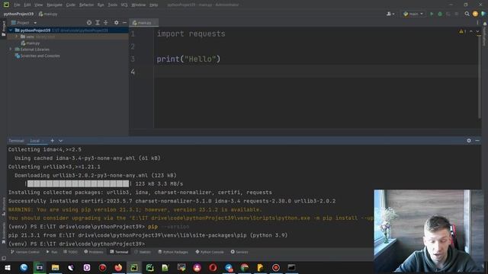Viewport: 488px width, 274px height.
Task: Open the Problems tool window
Action: click(94, 252)
